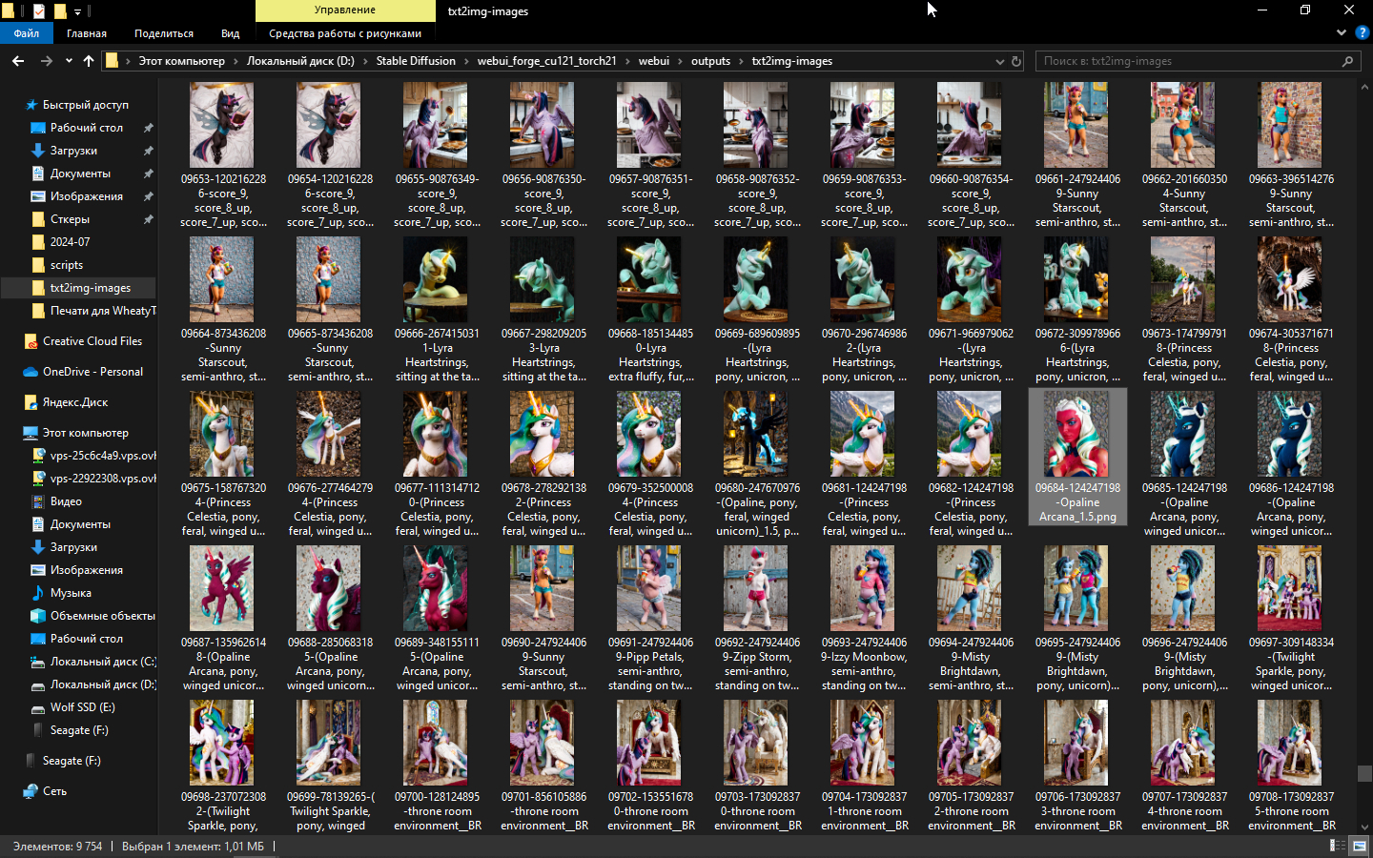
Task: Switch to details view in the status bar
Action: coord(1338,846)
